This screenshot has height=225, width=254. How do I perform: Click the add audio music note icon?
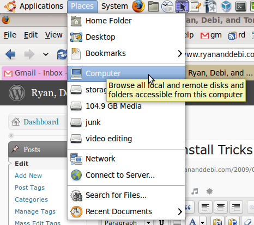(x=195, y=191)
